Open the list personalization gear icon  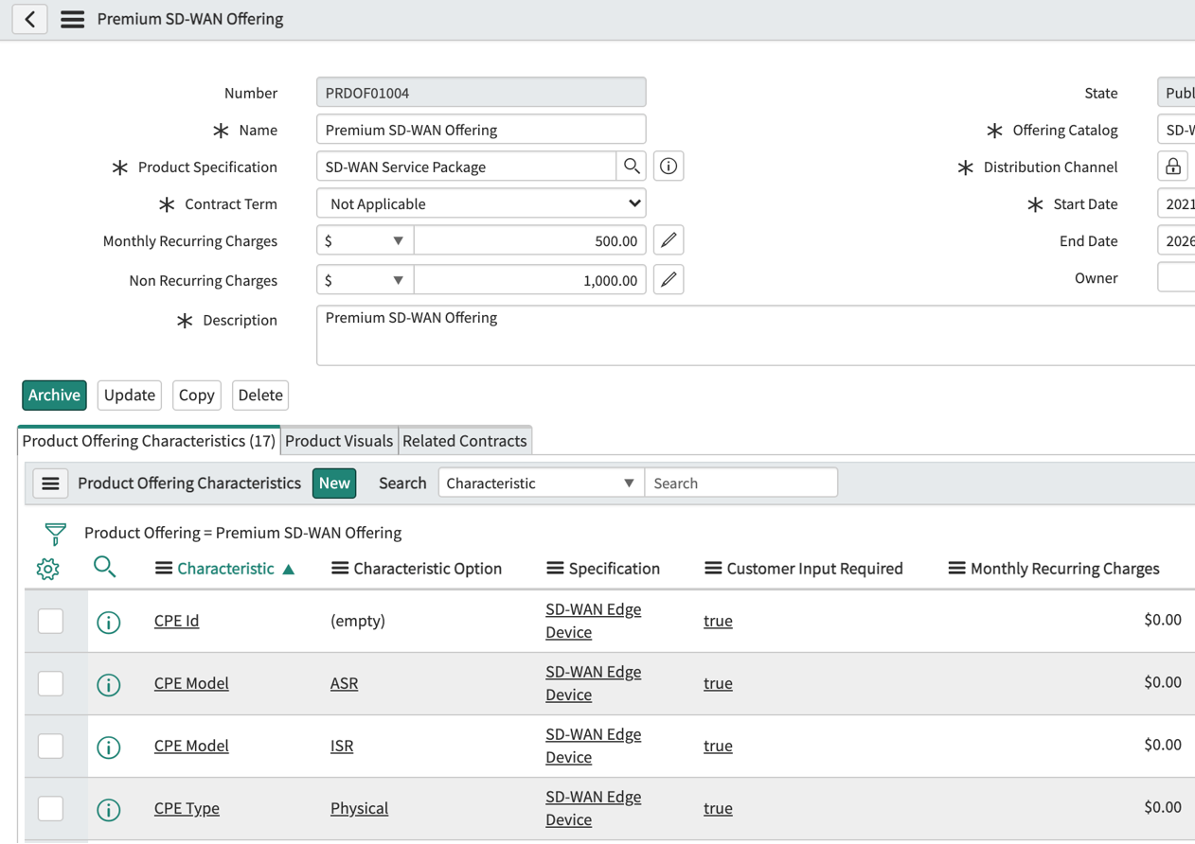click(47, 569)
